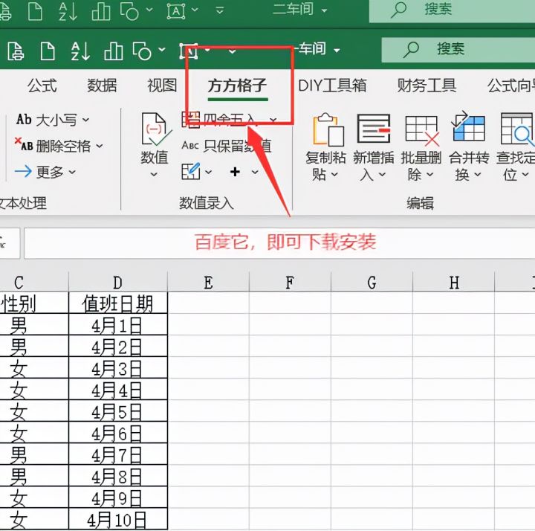Click the cell containing 4月7日

click(x=117, y=454)
